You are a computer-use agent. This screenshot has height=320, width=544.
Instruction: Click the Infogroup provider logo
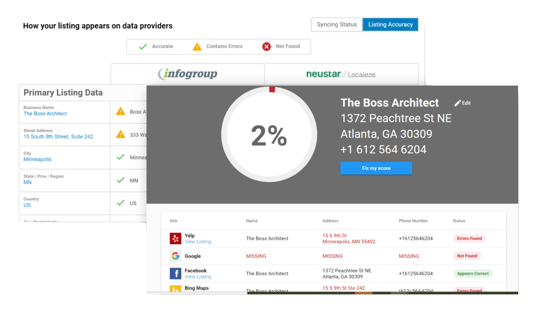[x=187, y=74]
